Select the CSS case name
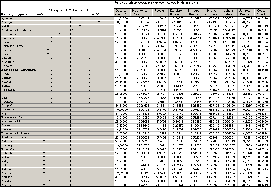The width and height of the screenshot is (271, 187). (4, 97)
